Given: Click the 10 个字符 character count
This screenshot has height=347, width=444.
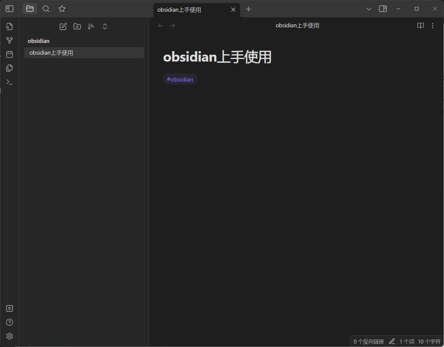Looking at the screenshot, I should 429,342.
